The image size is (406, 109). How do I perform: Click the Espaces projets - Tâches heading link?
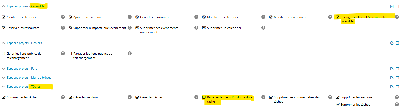tap(24, 87)
